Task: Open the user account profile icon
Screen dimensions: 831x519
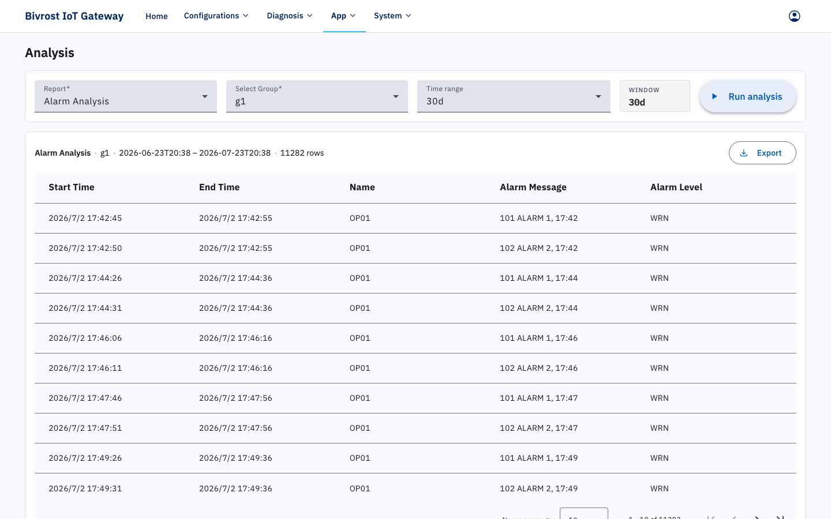Action: coord(794,16)
